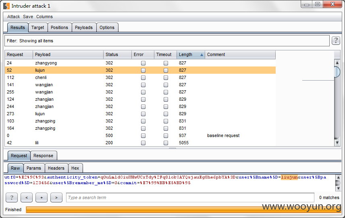Show the Hex view tab
The image size is (345, 218).
[75, 168]
